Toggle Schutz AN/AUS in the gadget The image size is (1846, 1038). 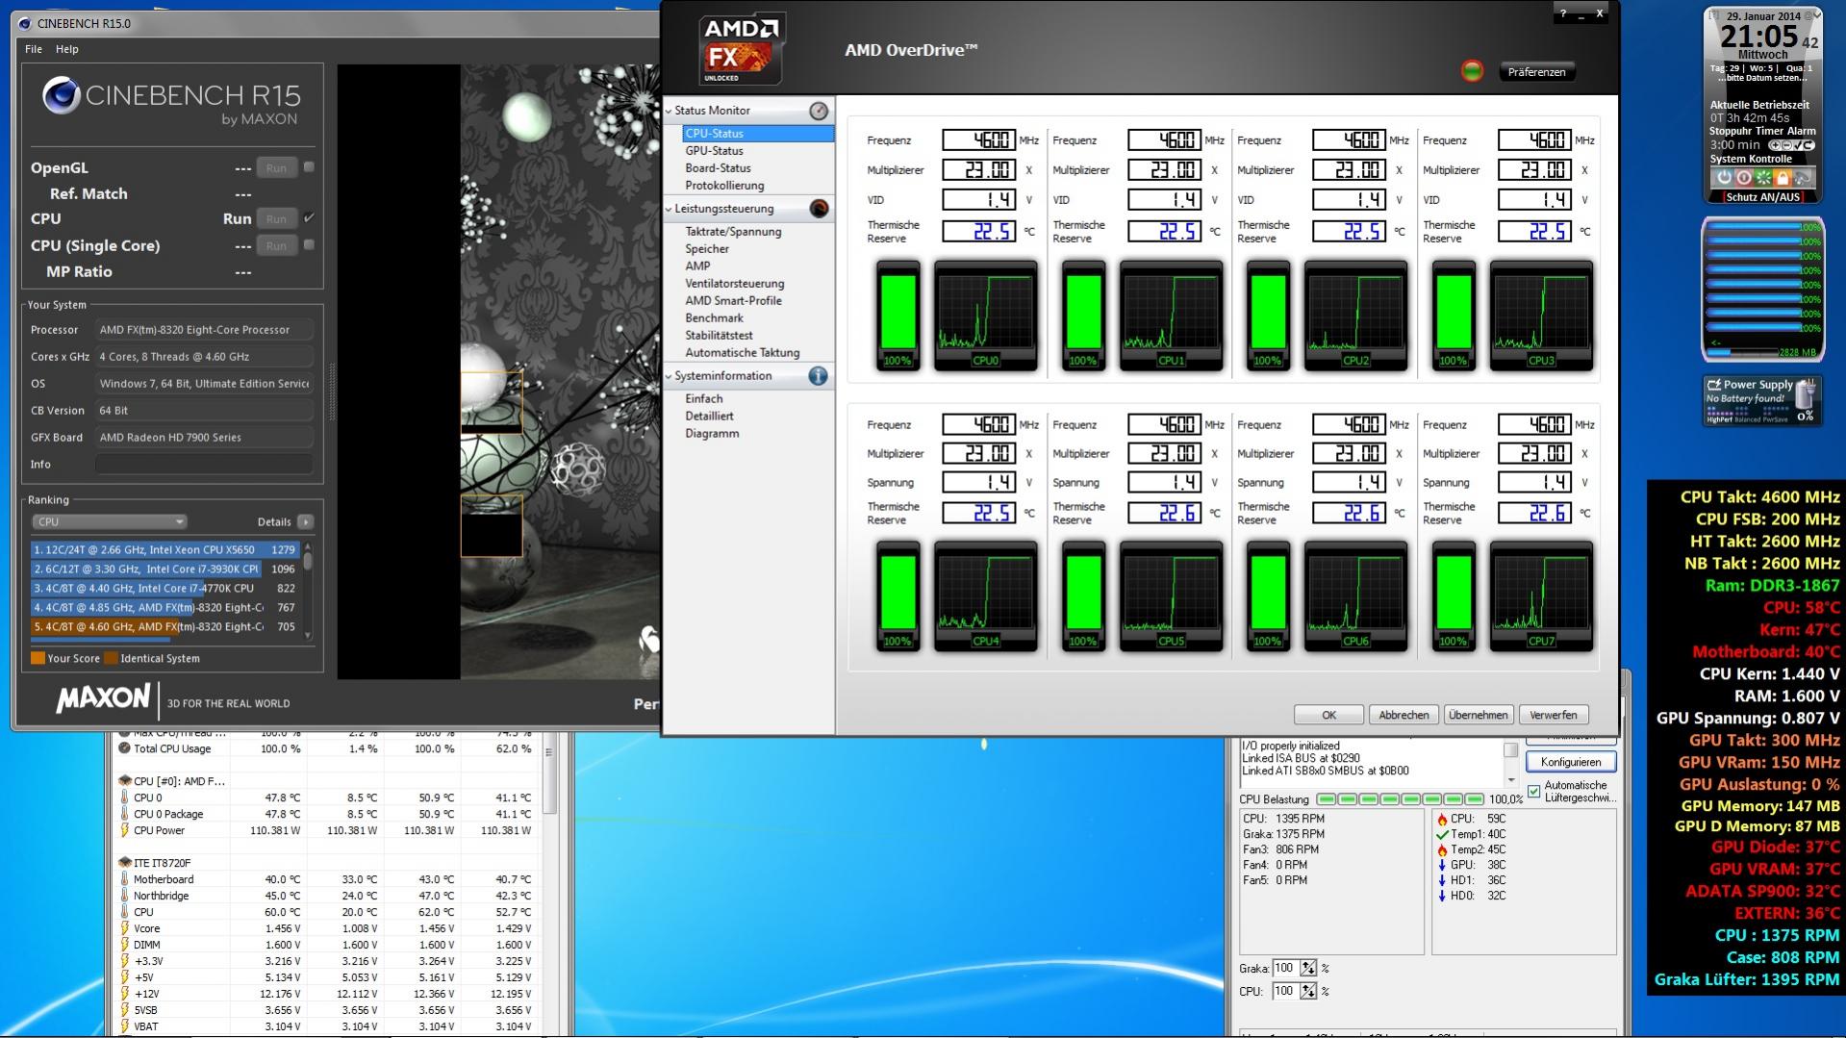(1762, 197)
